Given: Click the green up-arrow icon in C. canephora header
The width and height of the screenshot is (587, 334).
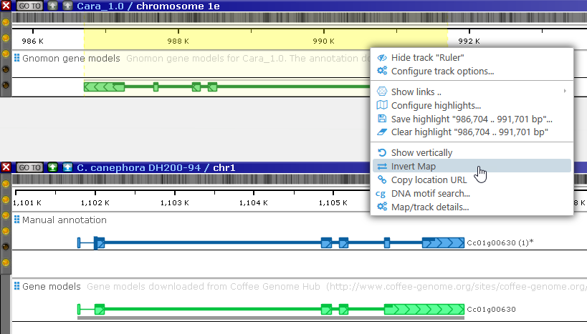Looking at the screenshot, I should [53, 167].
